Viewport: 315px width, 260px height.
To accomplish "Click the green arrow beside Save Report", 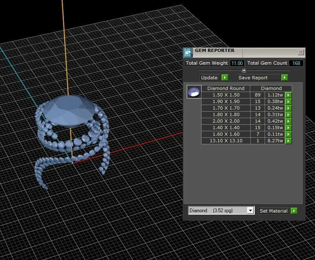I will (284, 77).
